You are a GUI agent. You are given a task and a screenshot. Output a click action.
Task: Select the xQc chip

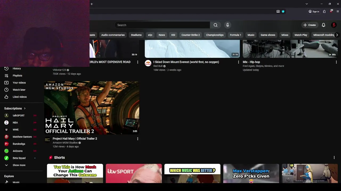[150, 35]
